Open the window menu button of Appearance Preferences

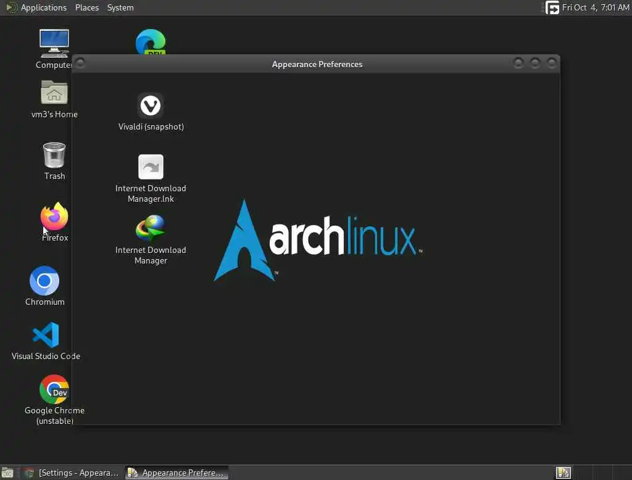pos(80,63)
